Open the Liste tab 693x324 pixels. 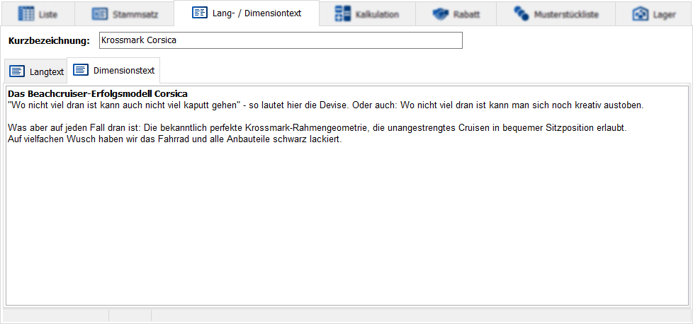pos(38,13)
